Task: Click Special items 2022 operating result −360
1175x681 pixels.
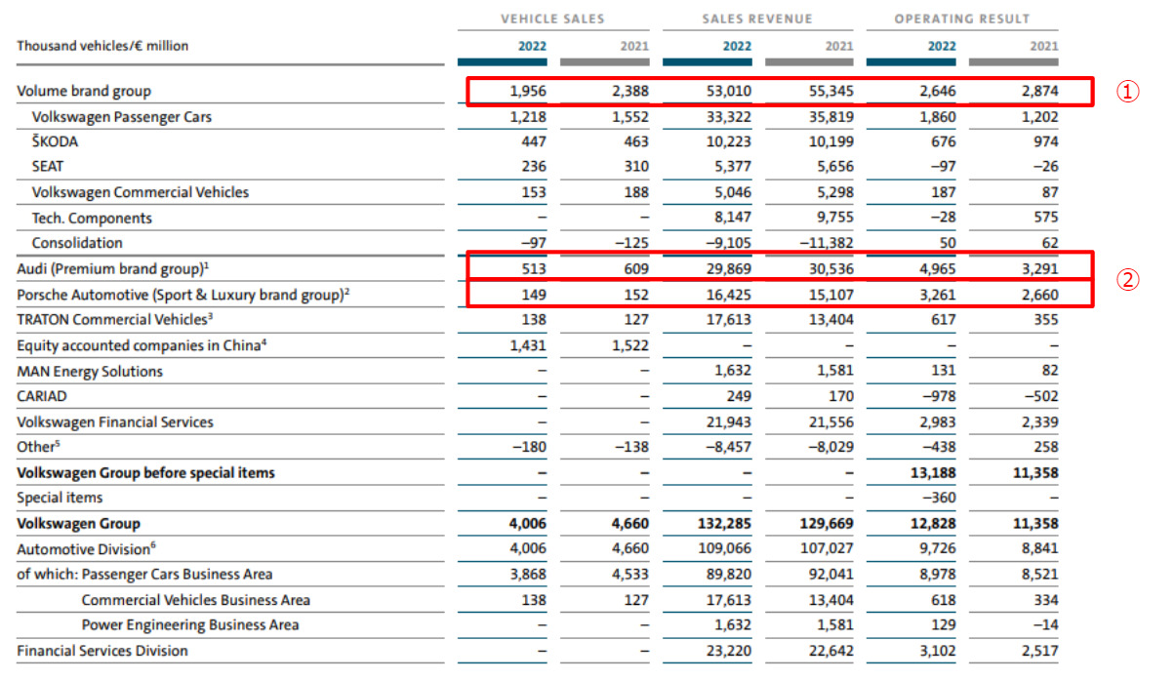Action: coord(939,499)
